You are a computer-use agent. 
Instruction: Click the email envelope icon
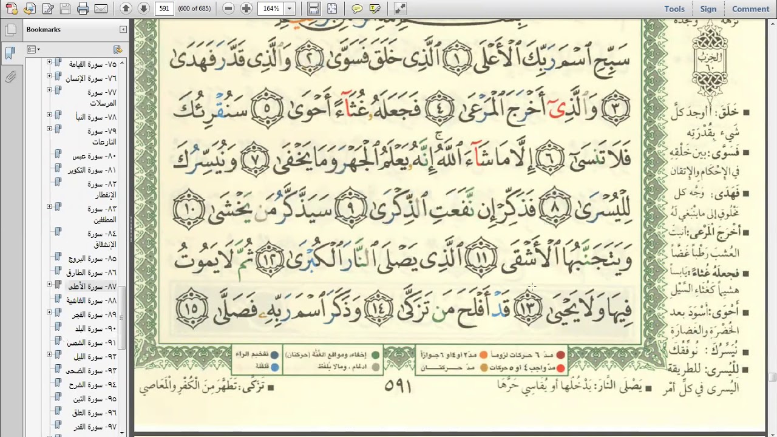pyautogui.click(x=101, y=8)
